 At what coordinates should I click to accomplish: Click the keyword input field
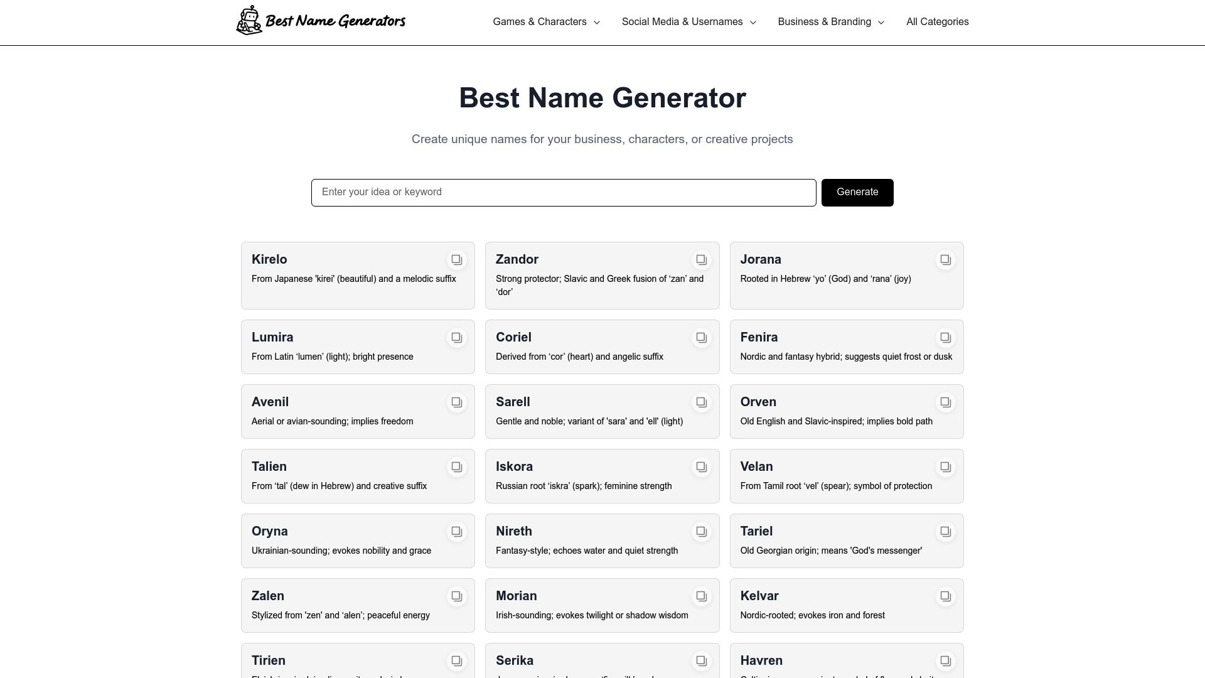pyautogui.click(x=564, y=192)
